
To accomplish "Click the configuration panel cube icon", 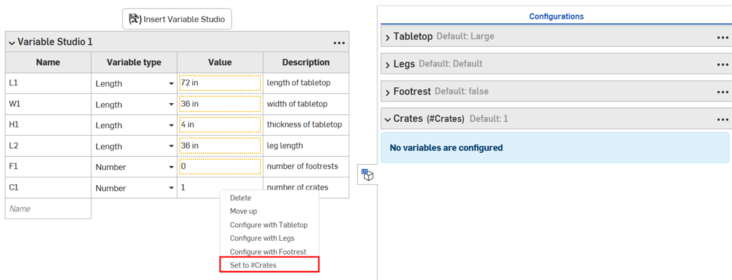I will [367, 175].
